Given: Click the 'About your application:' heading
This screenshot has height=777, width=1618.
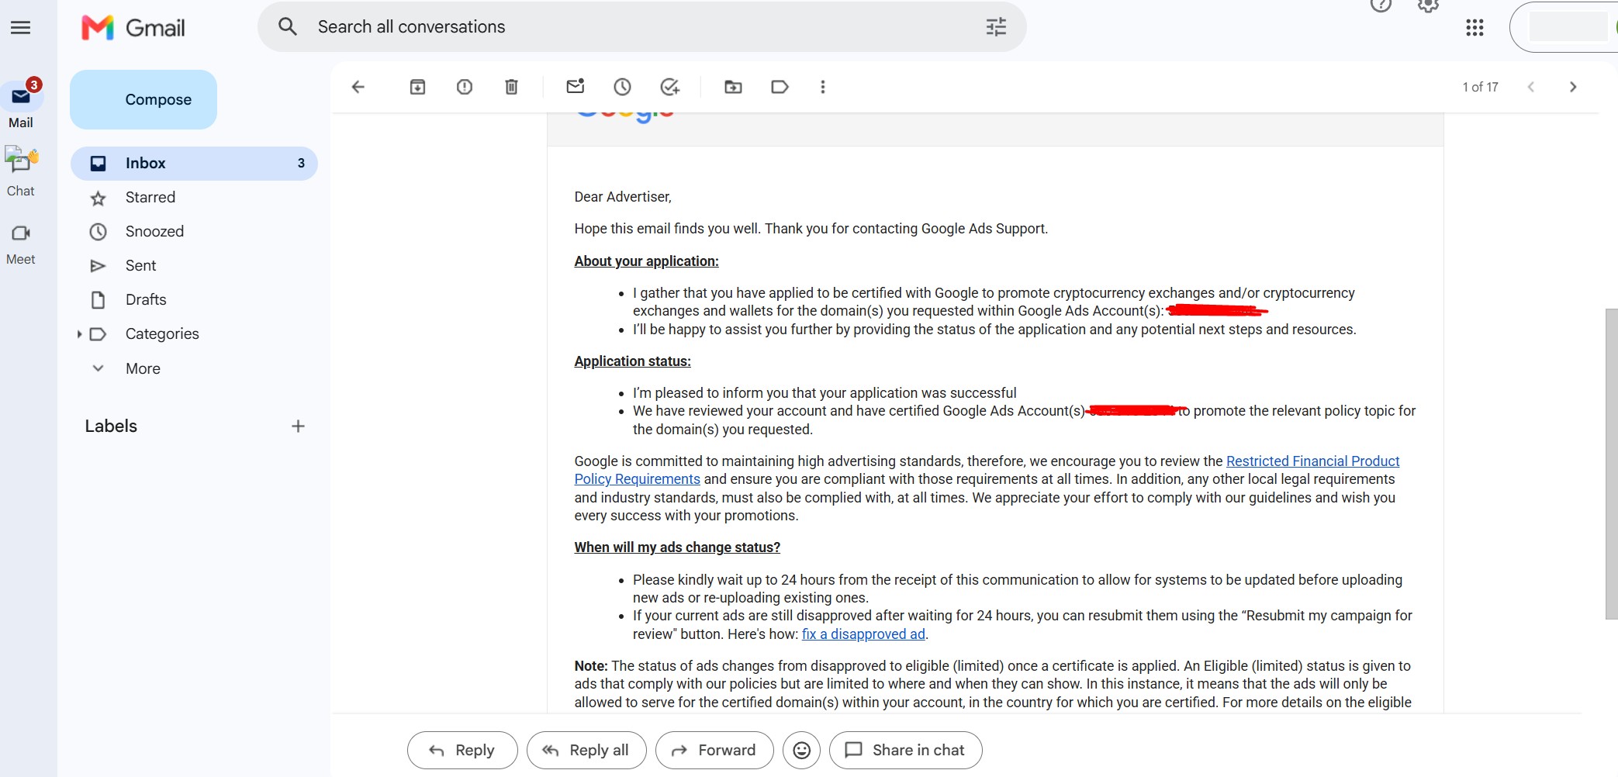Looking at the screenshot, I should coord(646,261).
